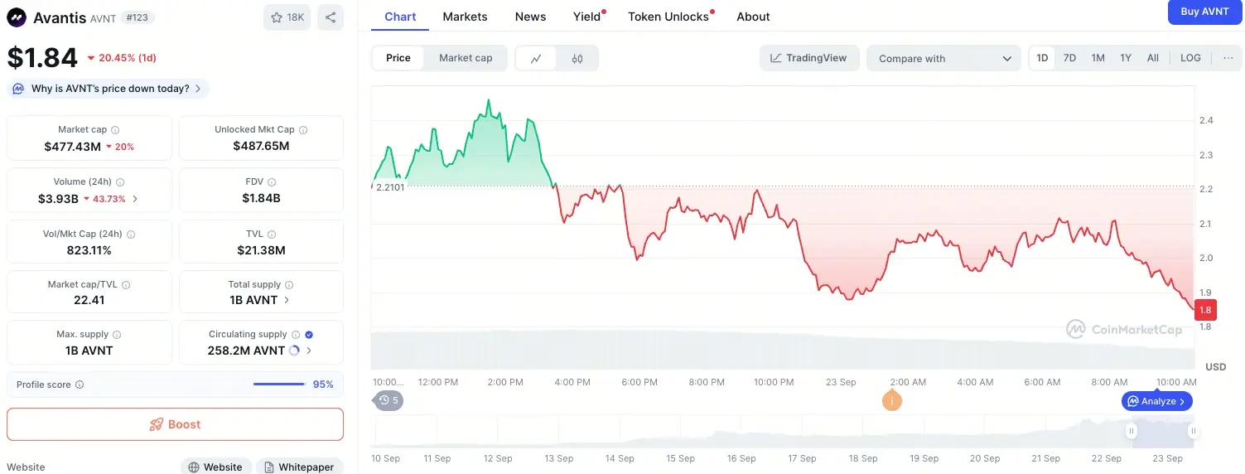
Task: Expand Volume (24h) details chevron
Action: (135, 199)
